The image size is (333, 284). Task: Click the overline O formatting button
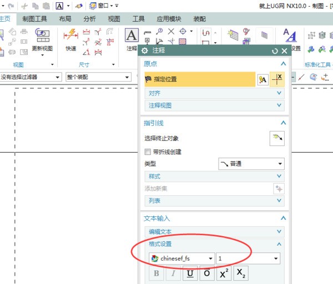coord(206,273)
